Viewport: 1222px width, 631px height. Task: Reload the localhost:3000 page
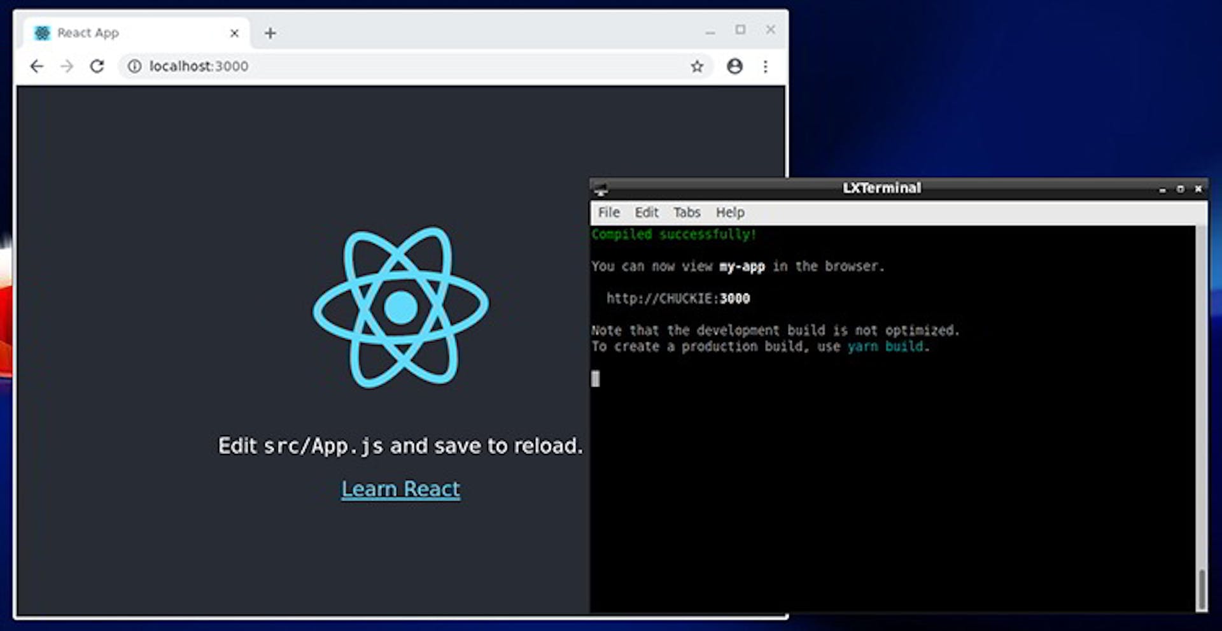coord(97,66)
